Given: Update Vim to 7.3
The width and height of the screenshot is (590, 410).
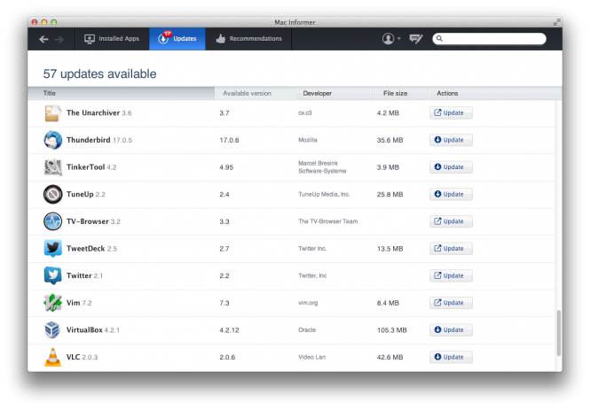Looking at the screenshot, I should click(x=451, y=303).
